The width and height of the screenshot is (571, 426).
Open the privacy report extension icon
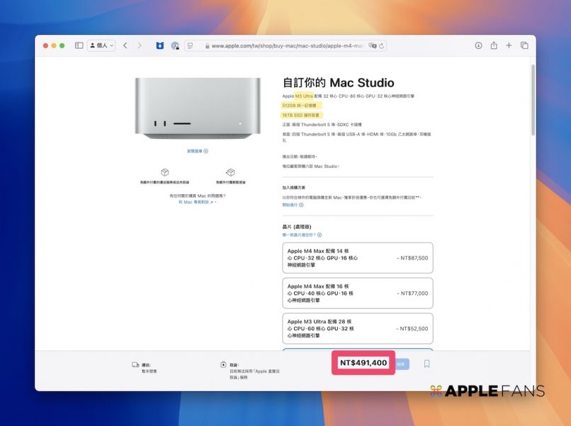pos(175,45)
